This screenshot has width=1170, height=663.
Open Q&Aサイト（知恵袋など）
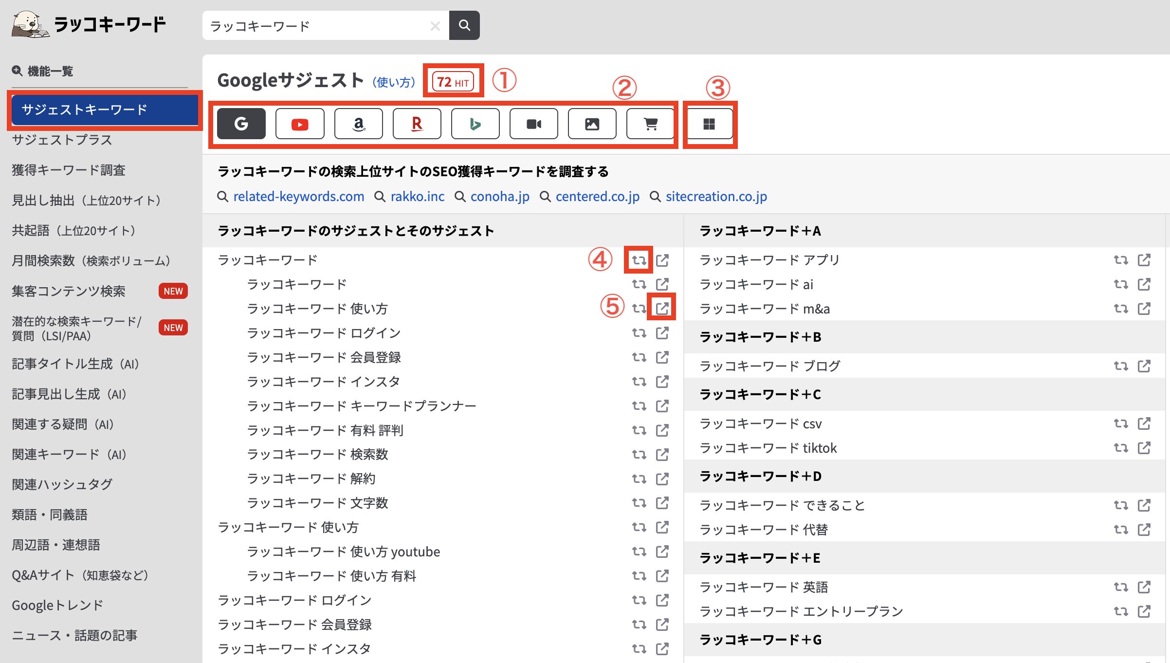pos(80,575)
